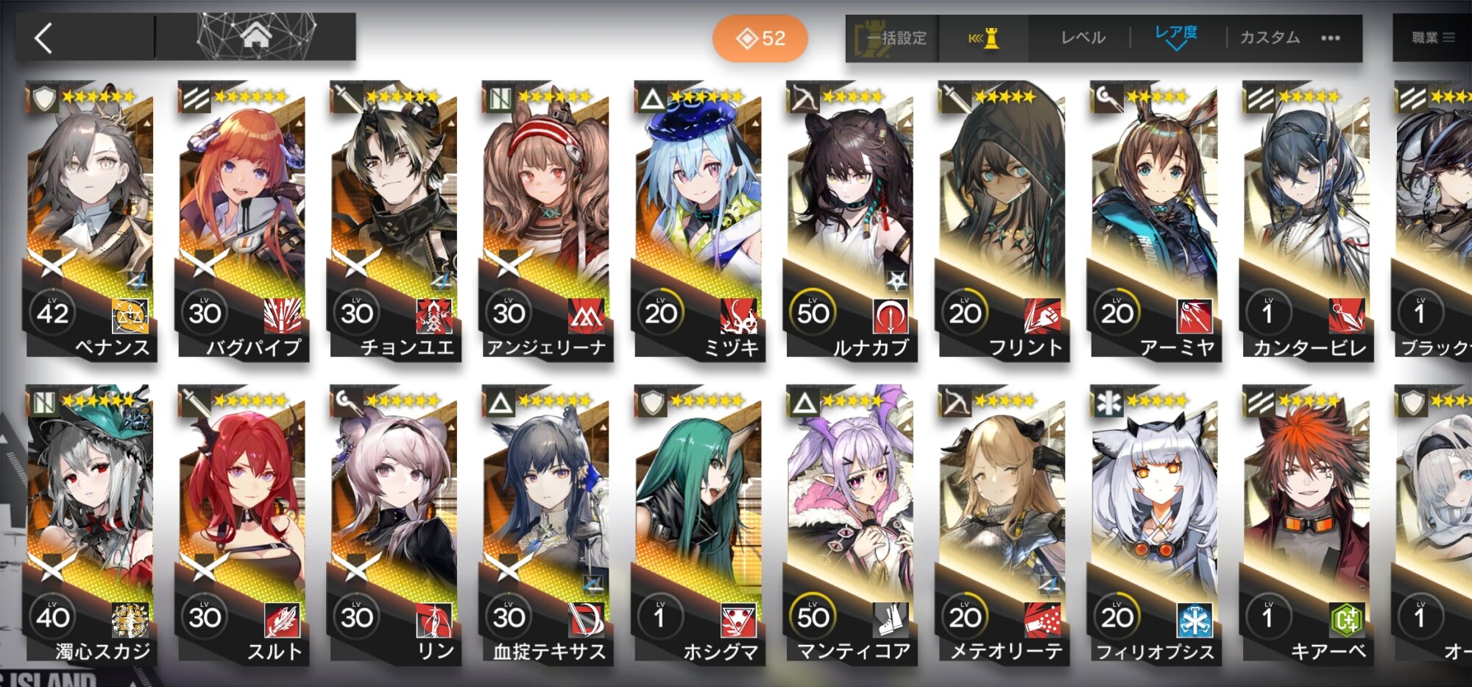The height and width of the screenshot is (687, 1472).
Task: Click キアーベ green skill icon
Action: pyautogui.click(x=1346, y=620)
